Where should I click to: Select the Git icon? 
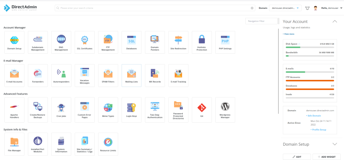point(202,109)
